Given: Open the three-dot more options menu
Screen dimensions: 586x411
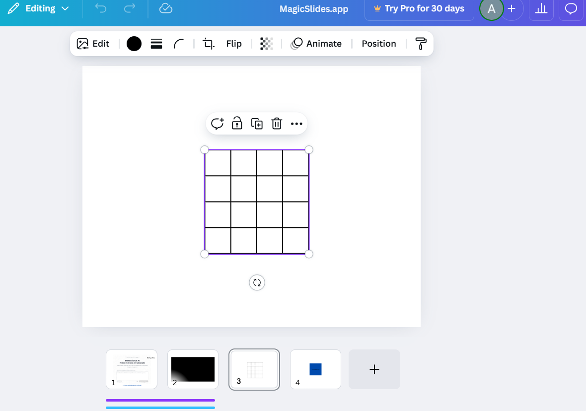Looking at the screenshot, I should coord(296,124).
